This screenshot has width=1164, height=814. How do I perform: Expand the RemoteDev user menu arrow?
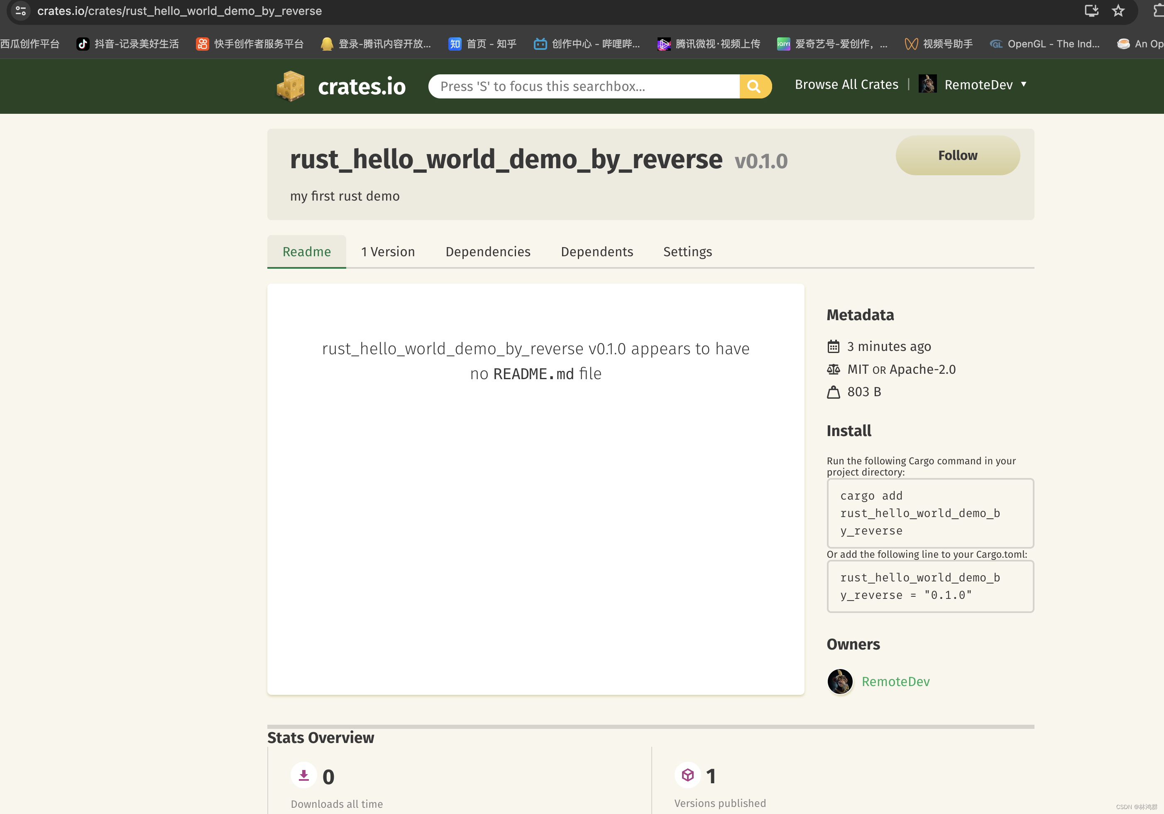(x=1024, y=84)
